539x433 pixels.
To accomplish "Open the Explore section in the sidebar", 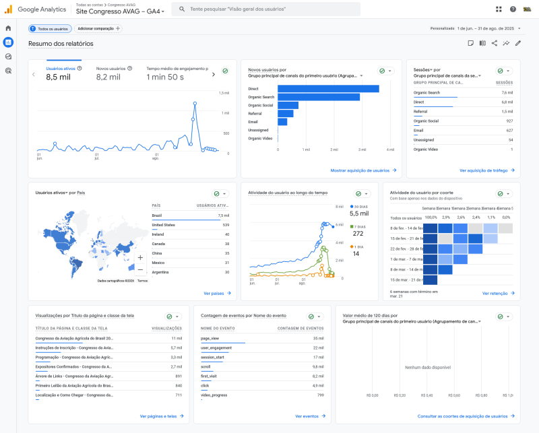I will click(x=8, y=57).
